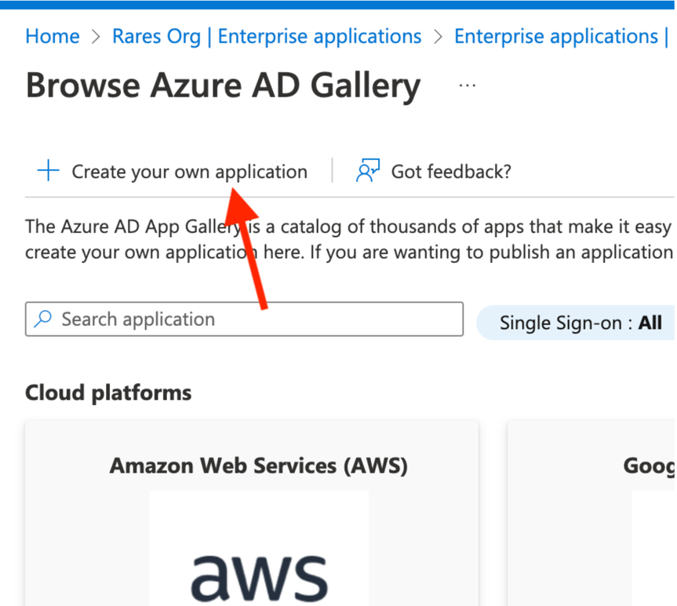
Task: Open the ellipsis menu next to Browse Azure AD Gallery
Action: tap(467, 86)
